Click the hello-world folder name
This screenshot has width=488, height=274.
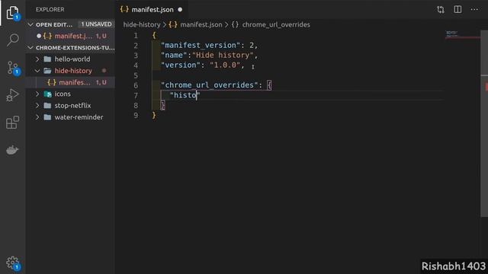[72, 59]
